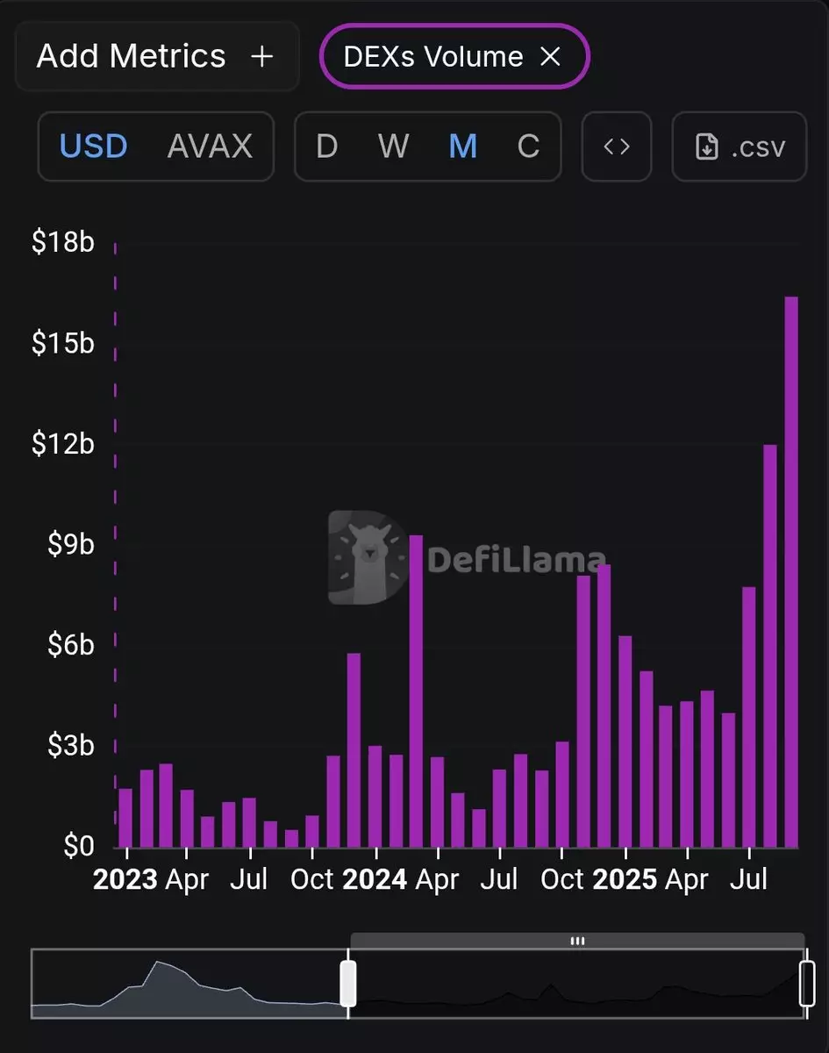Image resolution: width=829 pixels, height=1053 pixels.
Task: Click the tallest rightmost volume bar
Action: (791, 570)
